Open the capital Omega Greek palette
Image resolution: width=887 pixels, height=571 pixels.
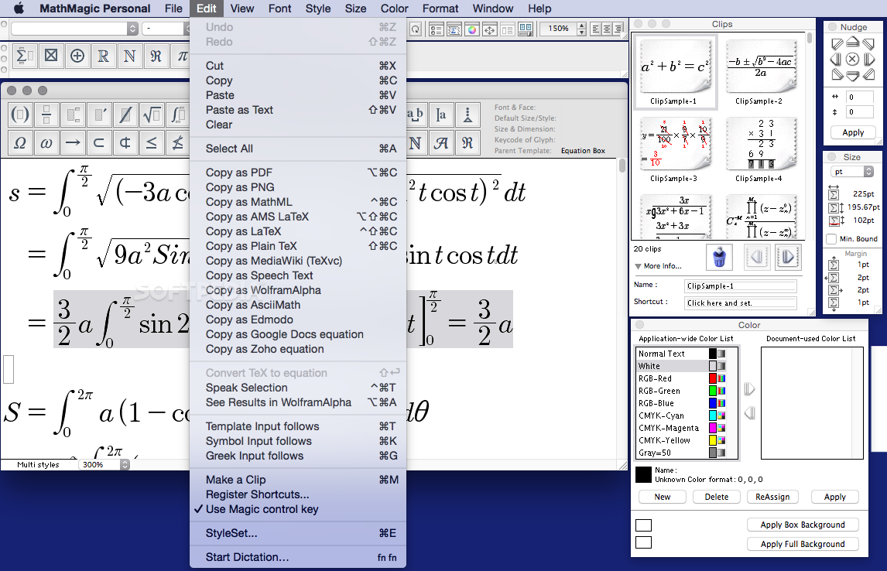click(20, 142)
